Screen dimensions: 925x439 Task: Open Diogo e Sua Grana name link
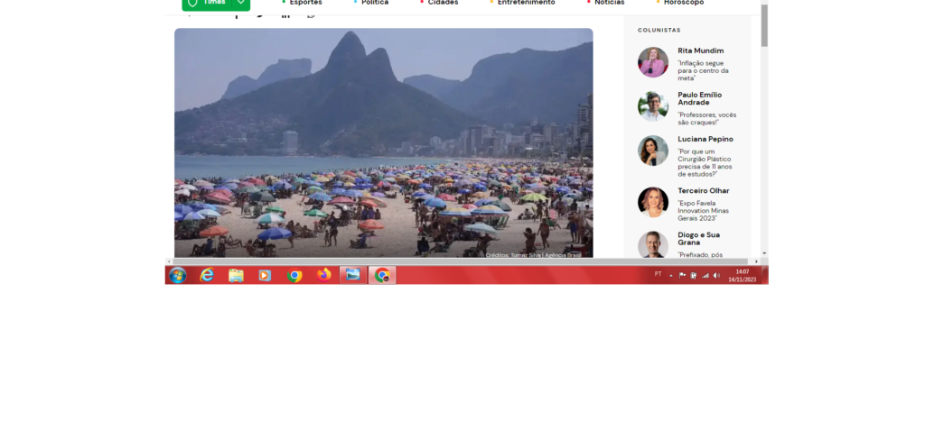[698, 239]
